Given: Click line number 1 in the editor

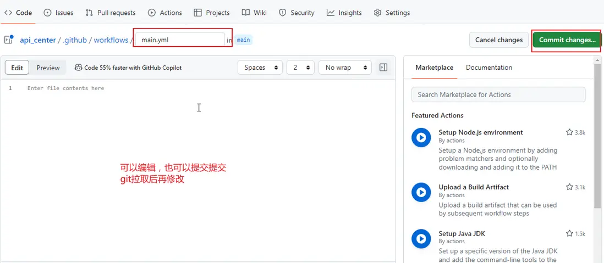Looking at the screenshot, I should tap(10, 88).
